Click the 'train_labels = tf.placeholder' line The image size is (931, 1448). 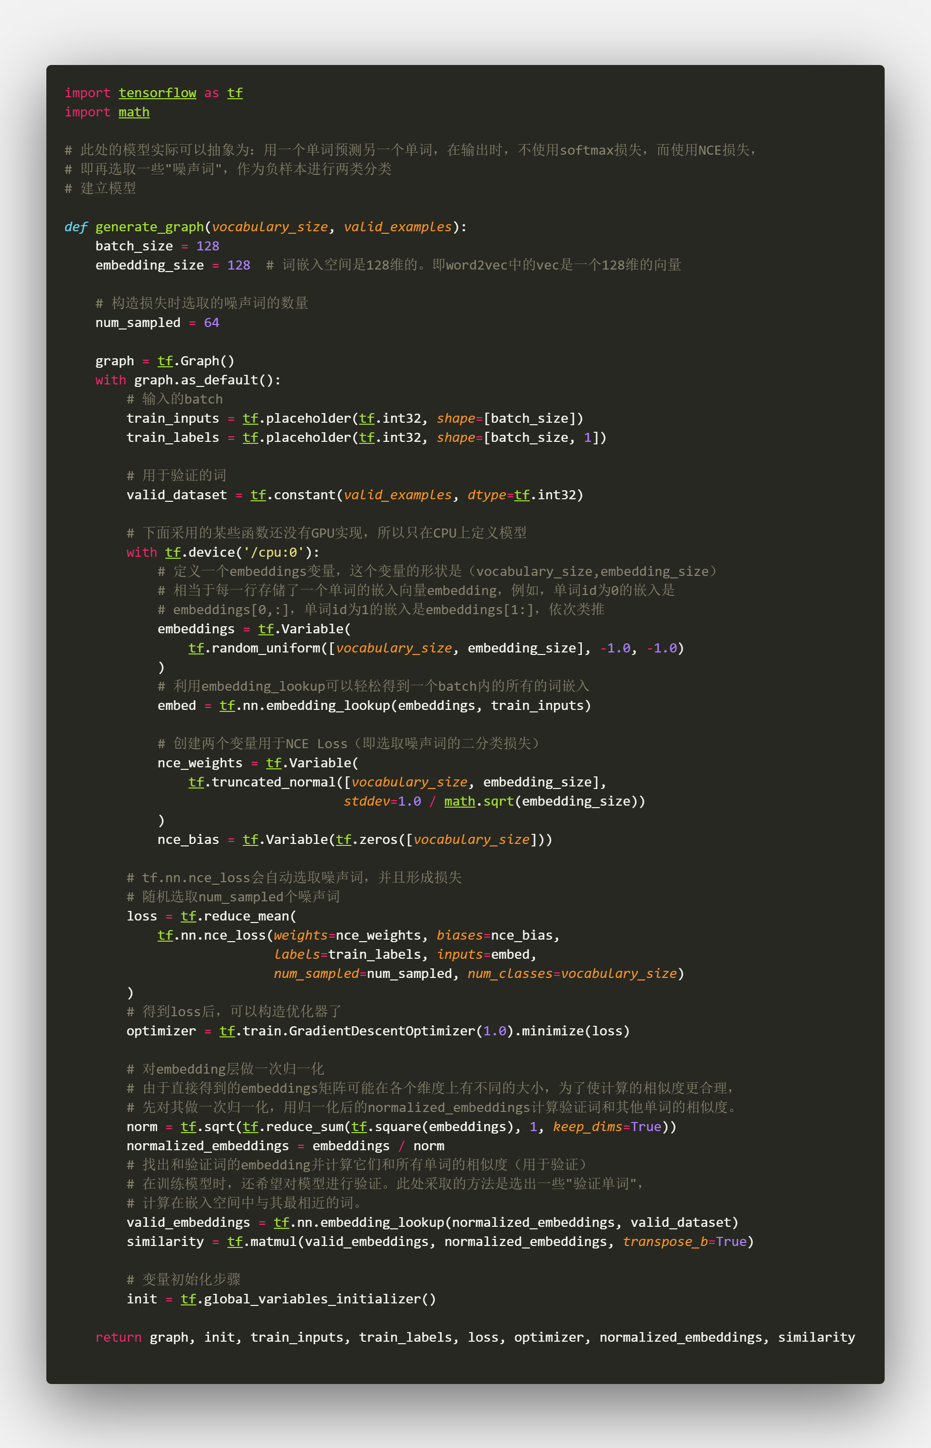pos(366,438)
